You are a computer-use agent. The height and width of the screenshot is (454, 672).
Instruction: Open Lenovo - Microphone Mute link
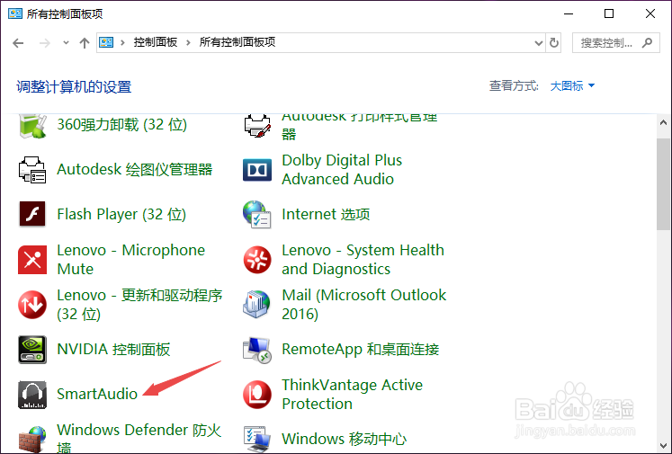131,260
